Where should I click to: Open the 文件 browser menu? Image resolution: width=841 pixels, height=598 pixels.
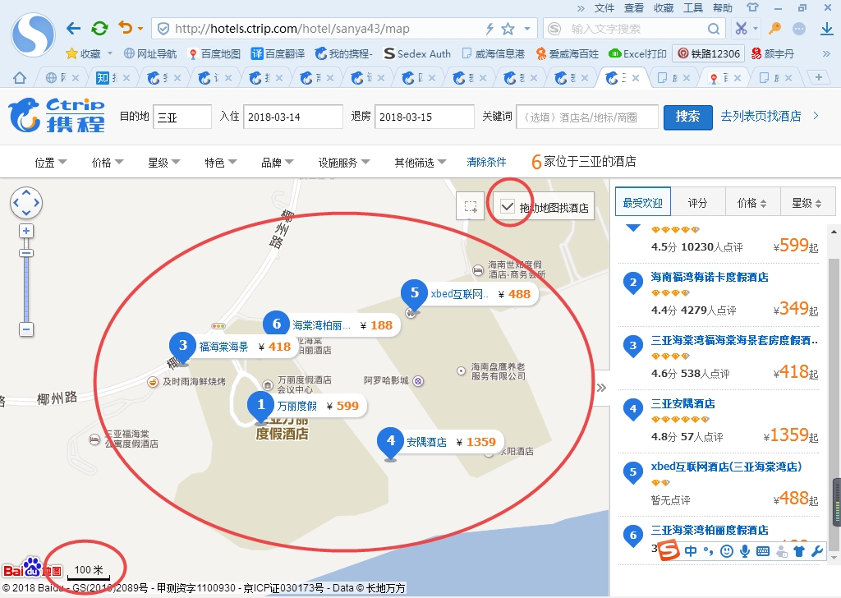point(604,7)
